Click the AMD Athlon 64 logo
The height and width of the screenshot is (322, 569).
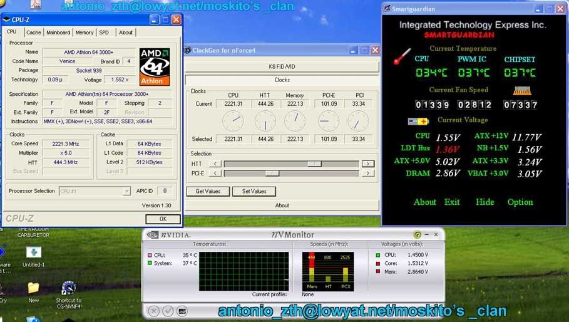click(154, 66)
